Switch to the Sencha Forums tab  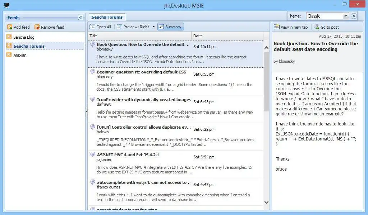click(x=107, y=17)
